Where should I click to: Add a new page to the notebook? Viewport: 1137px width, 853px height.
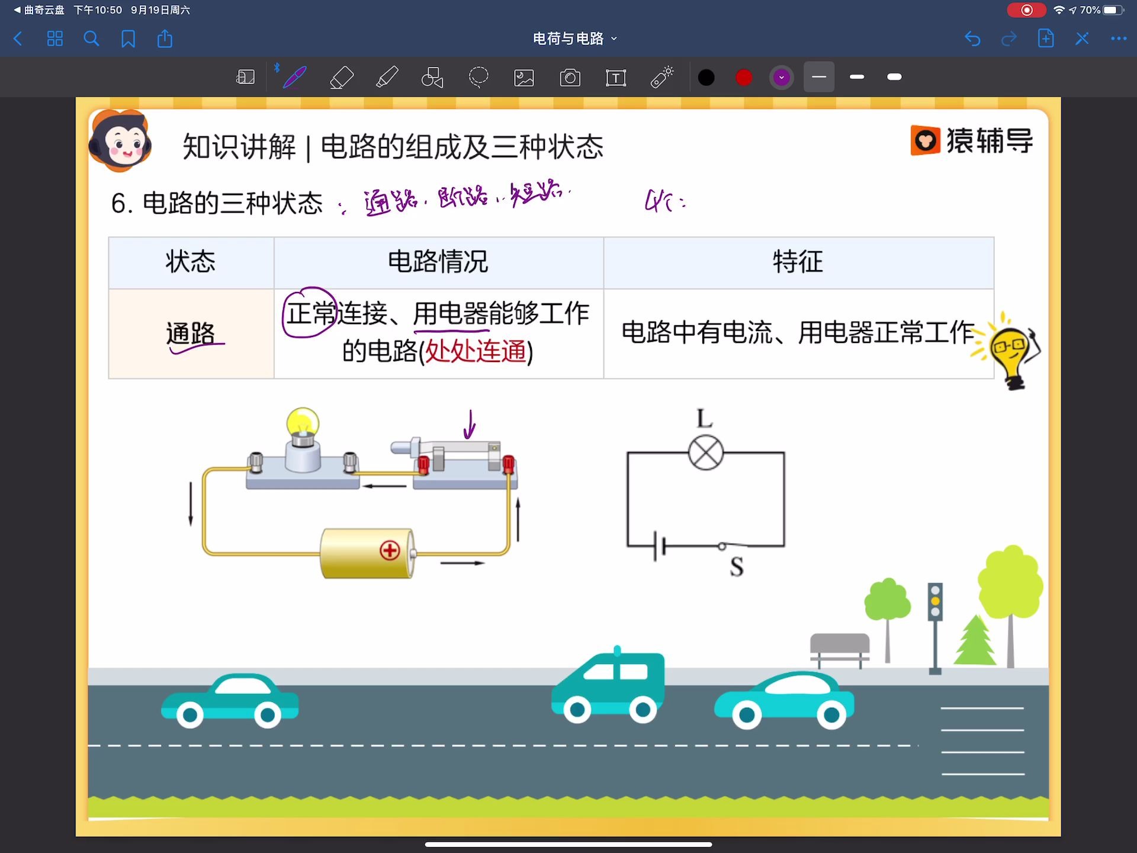[1046, 39]
